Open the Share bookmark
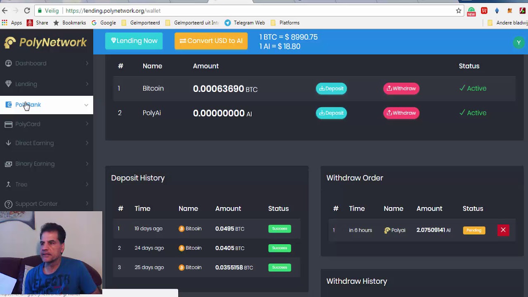 (x=38, y=23)
